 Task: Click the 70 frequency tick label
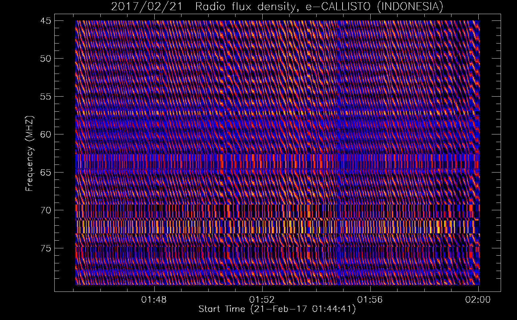click(x=46, y=210)
